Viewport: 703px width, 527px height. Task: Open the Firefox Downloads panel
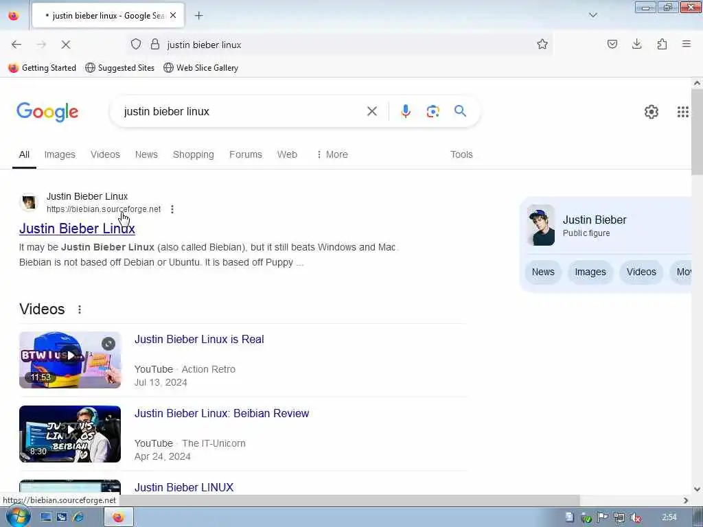636,45
